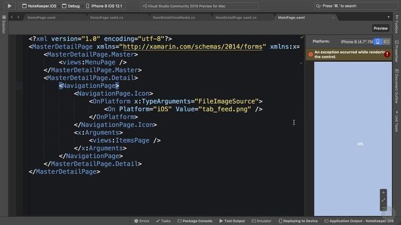Click the closing MasterDetailPage tag on the last line
The image size is (401, 225).
pos(65,171)
